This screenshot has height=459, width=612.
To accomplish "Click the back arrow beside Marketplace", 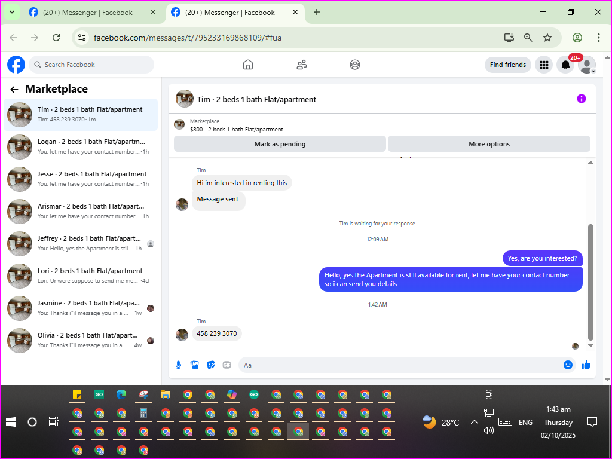I will [x=14, y=90].
